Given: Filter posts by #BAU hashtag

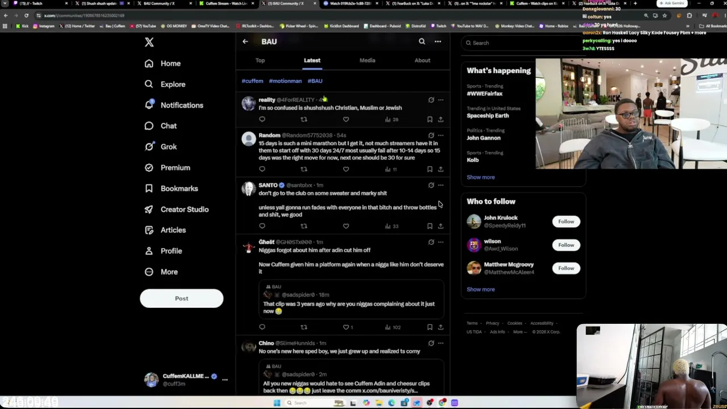Looking at the screenshot, I should (x=315, y=81).
